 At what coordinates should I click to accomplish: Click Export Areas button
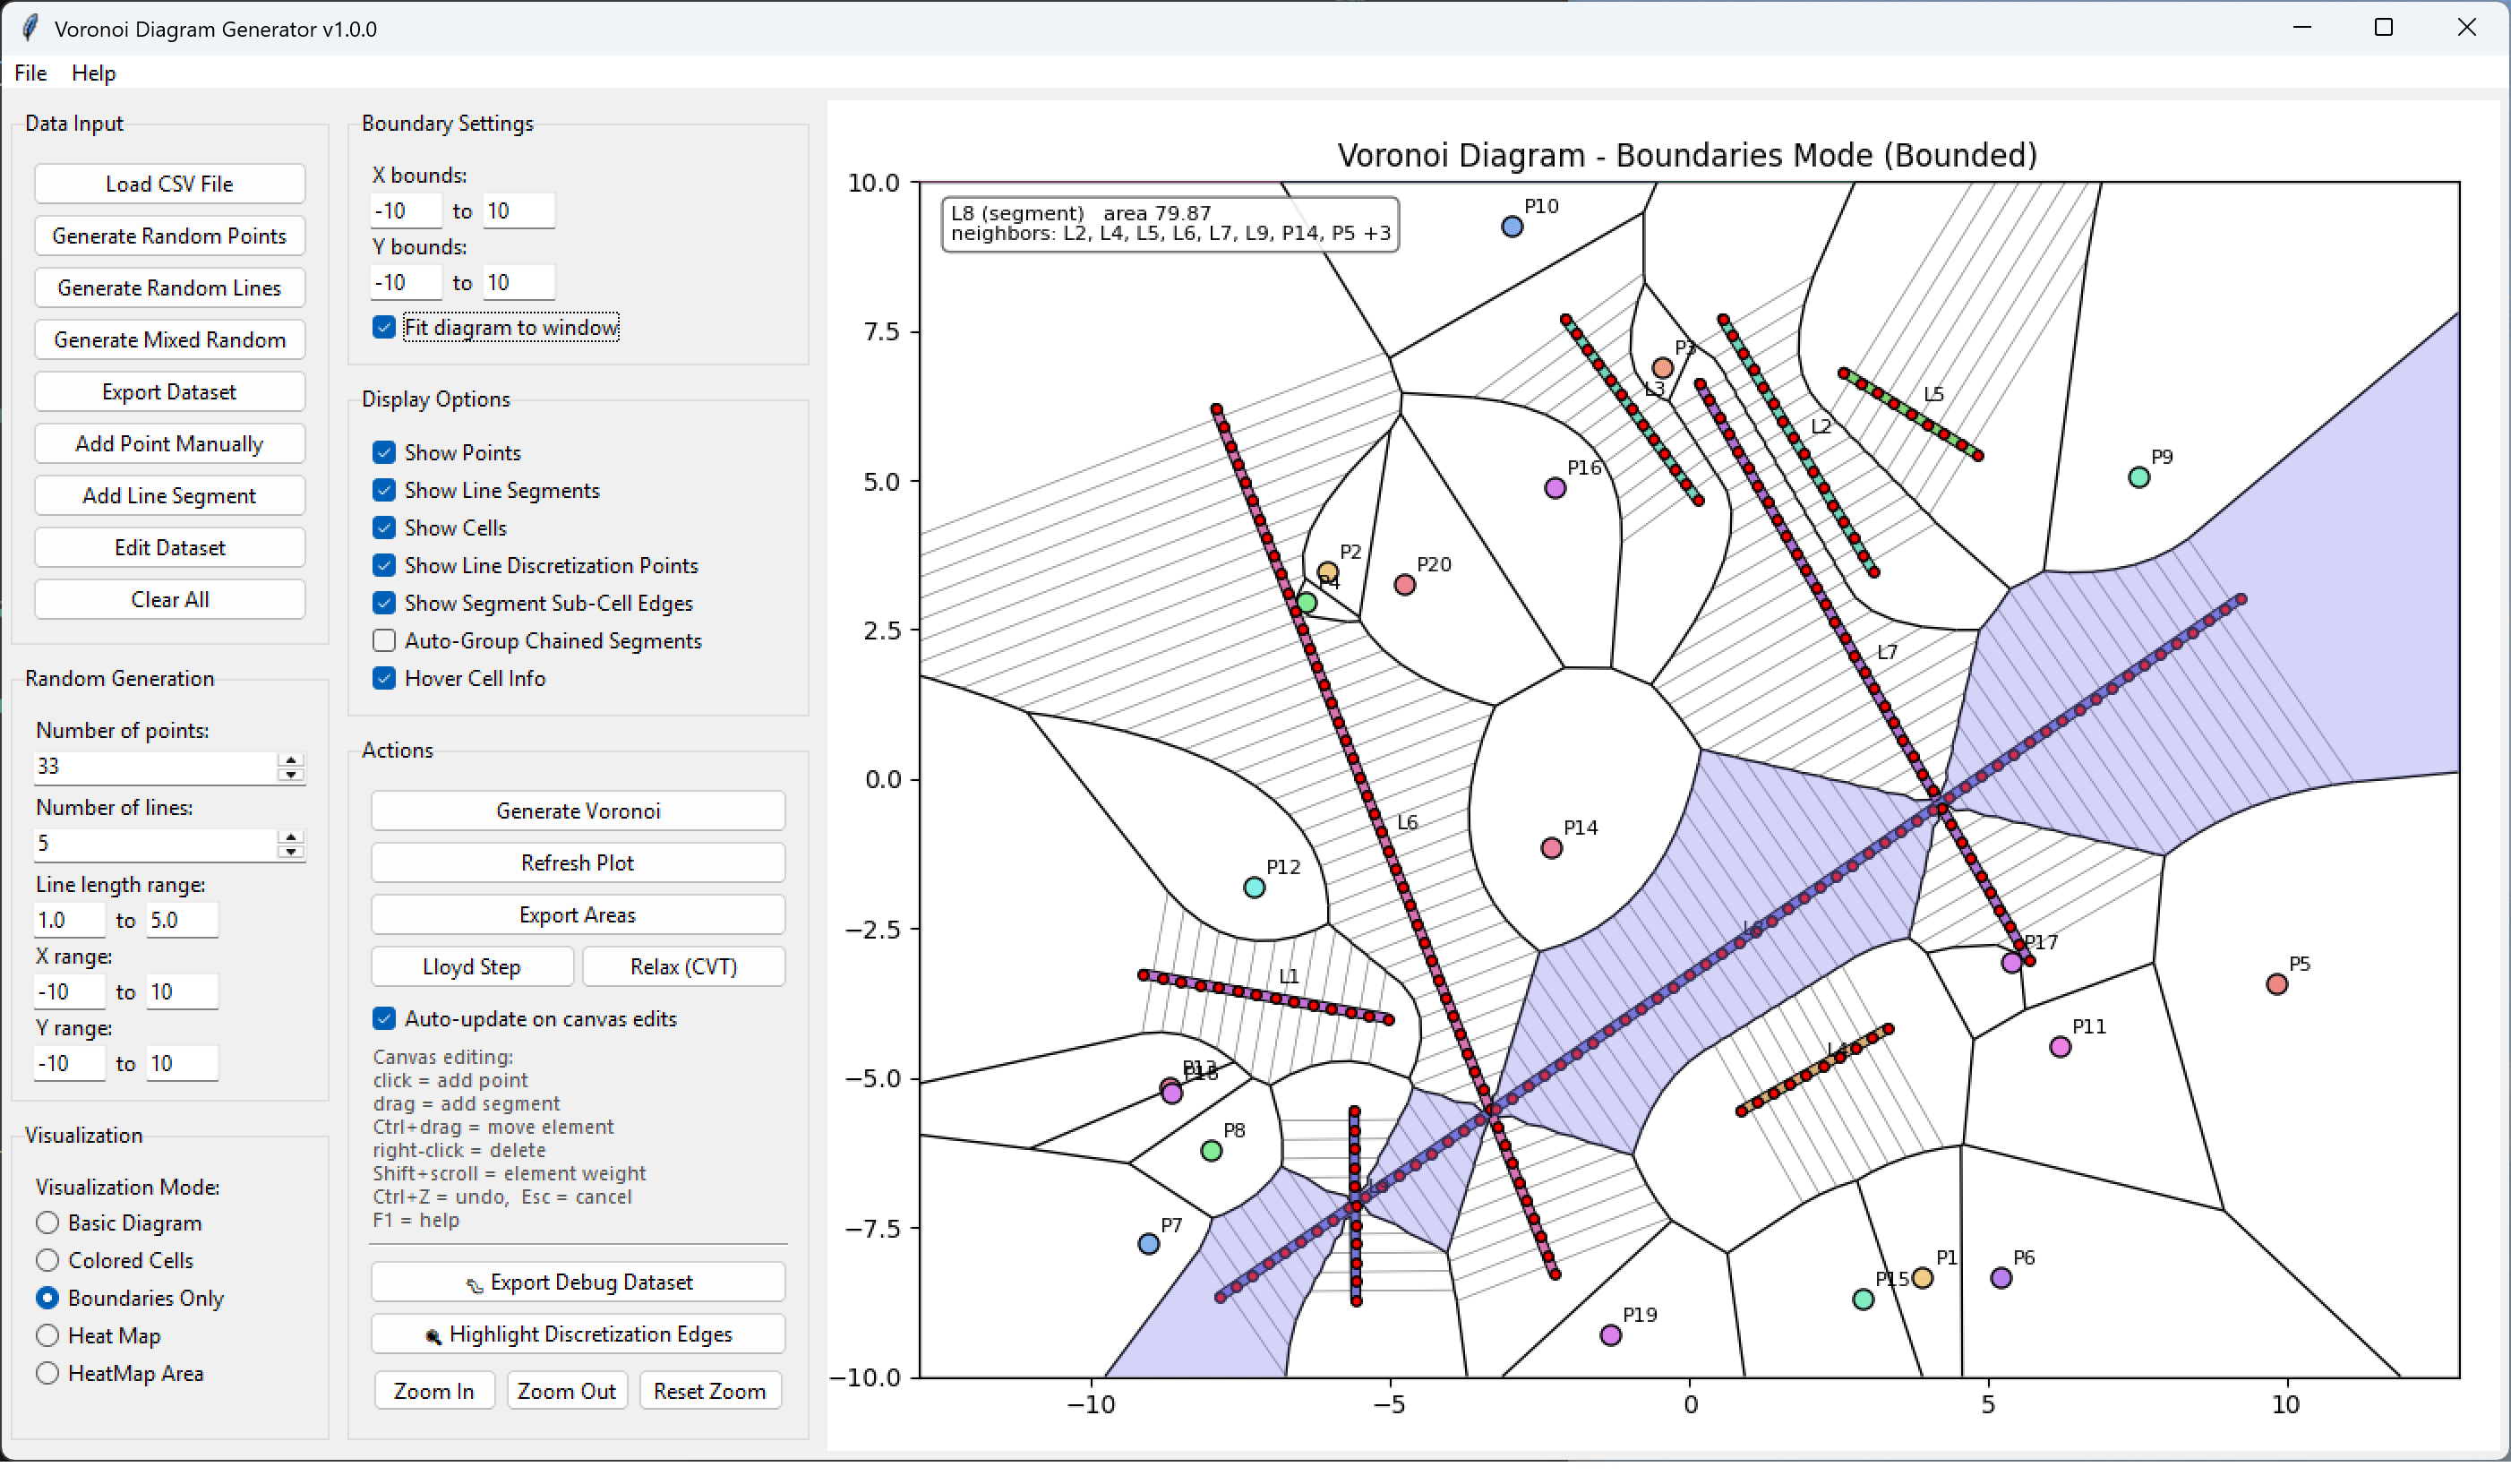[x=578, y=915]
